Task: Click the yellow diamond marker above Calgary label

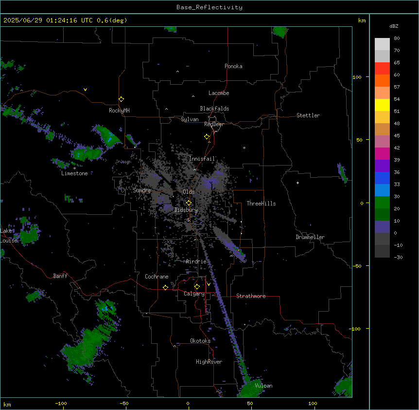Action: point(197,287)
